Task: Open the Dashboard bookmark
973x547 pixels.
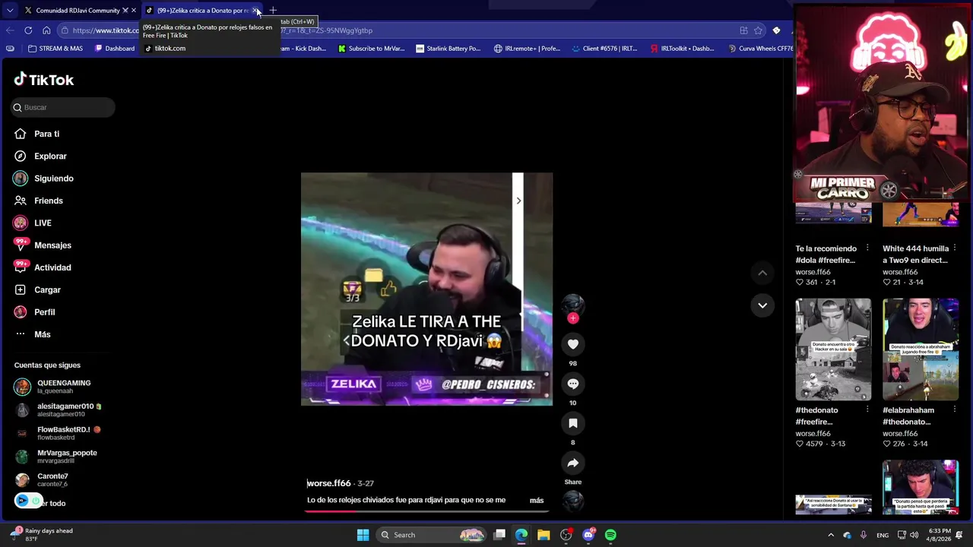Action: point(115,49)
